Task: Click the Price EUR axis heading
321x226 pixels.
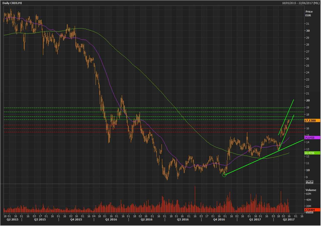Action: tap(309, 13)
